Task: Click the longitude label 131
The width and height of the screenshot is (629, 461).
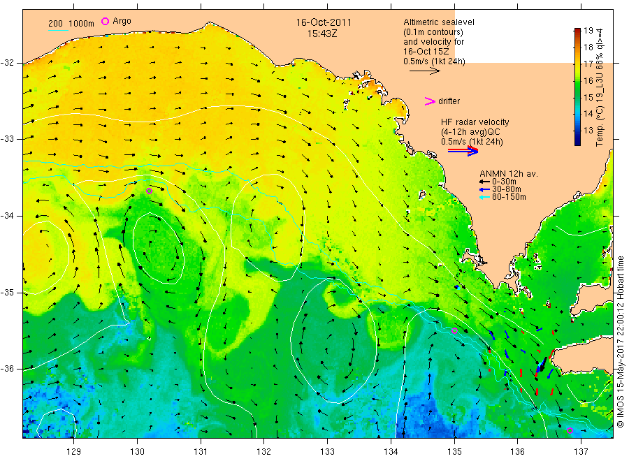Action: point(201,452)
